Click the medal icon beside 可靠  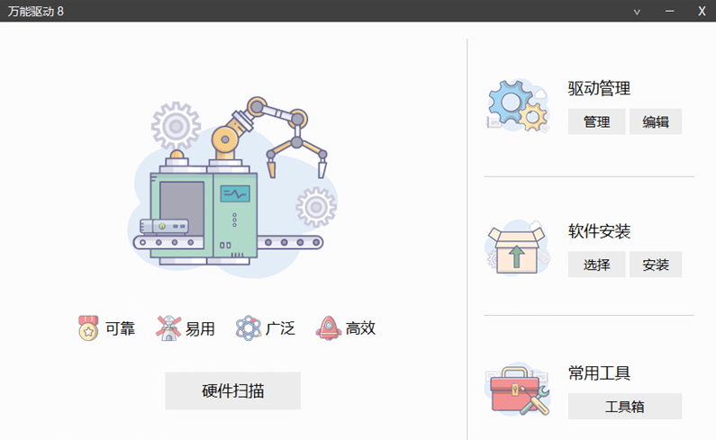[88, 328]
